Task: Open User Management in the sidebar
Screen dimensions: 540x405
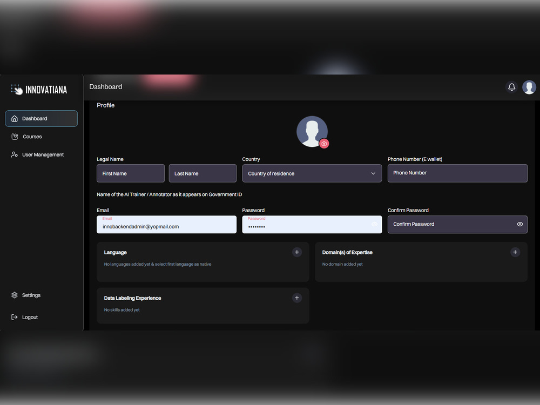Action: [x=43, y=154]
